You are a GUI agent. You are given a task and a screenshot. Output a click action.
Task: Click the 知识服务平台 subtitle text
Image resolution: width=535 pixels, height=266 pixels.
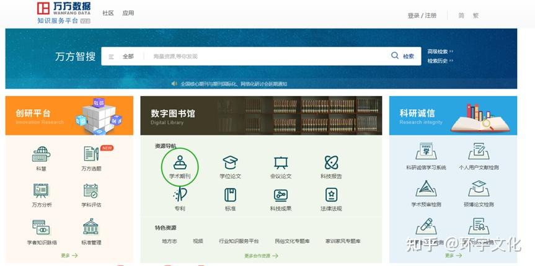[x=58, y=20]
